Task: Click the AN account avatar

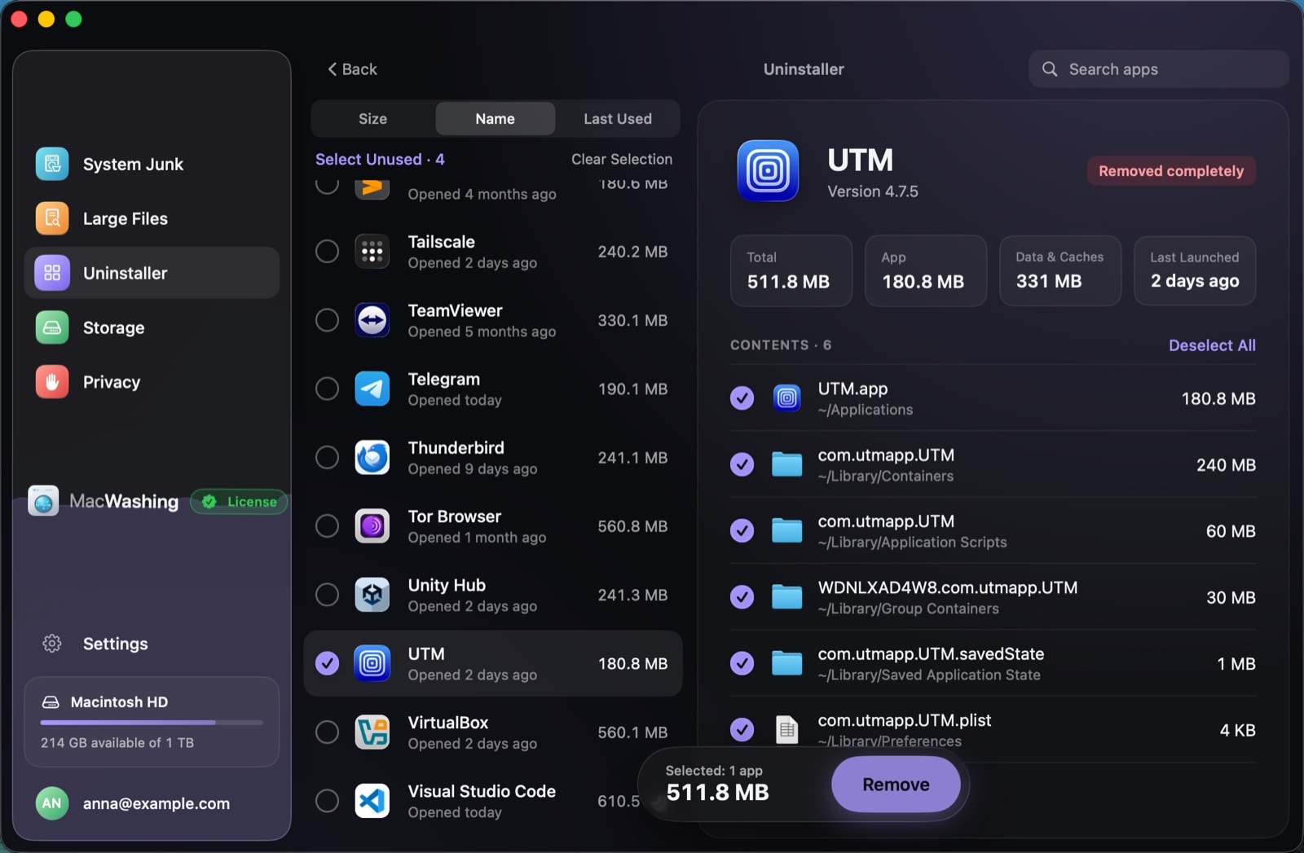Action: 52,803
